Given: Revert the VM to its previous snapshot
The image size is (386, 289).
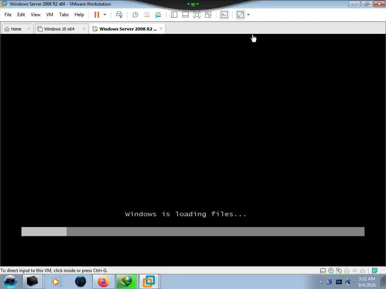Looking at the screenshot, I should tap(147, 15).
